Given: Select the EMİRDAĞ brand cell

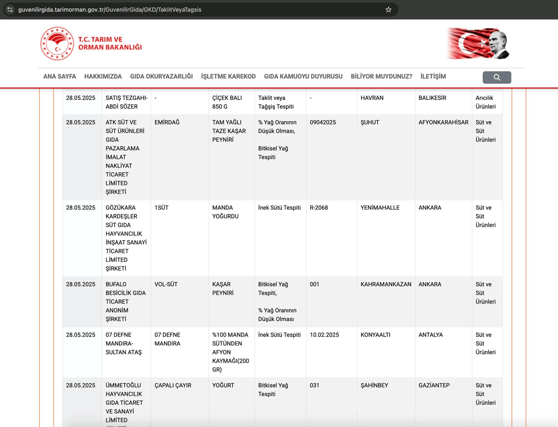Looking at the screenshot, I should (x=180, y=157).
